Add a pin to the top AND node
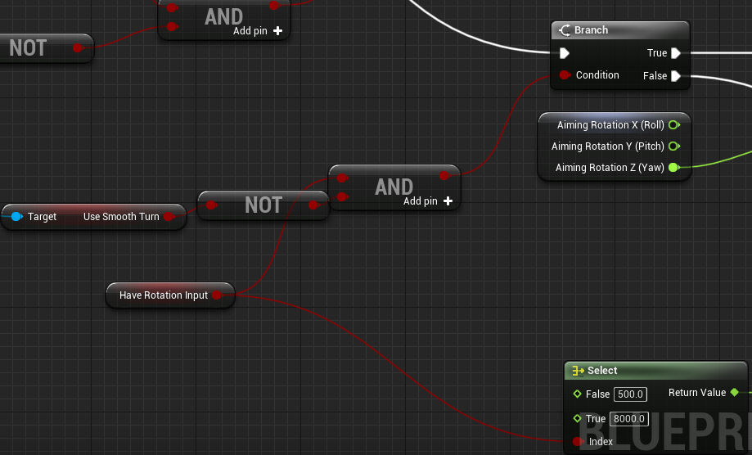752x455 pixels. point(277,31)
